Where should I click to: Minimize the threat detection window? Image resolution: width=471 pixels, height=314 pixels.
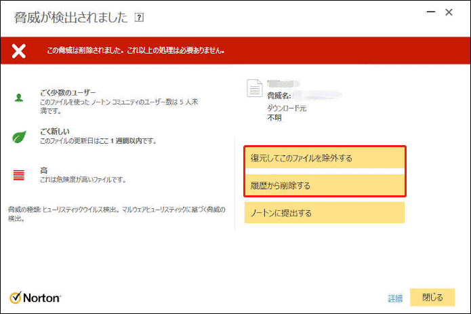pos(431,12)
